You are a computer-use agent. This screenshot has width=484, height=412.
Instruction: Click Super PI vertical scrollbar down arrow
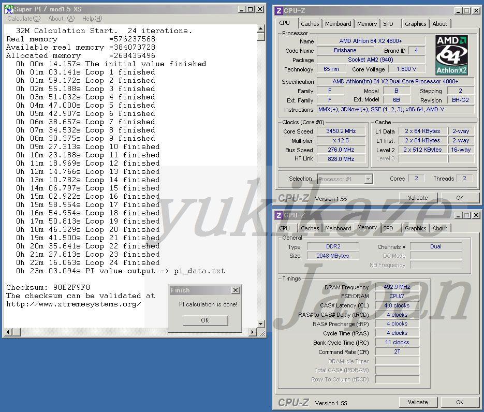pyautogui.click(x=261, y=323)
